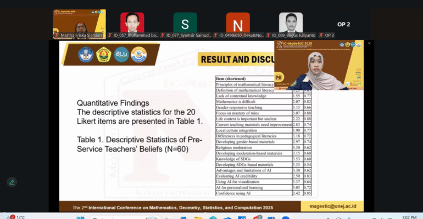
Task: Select the green 'S' avatar of ID_077_Syamsir
Action: tap(185, 23)
